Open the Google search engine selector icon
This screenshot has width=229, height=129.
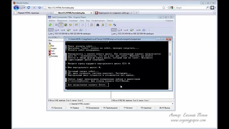[172, 8]
